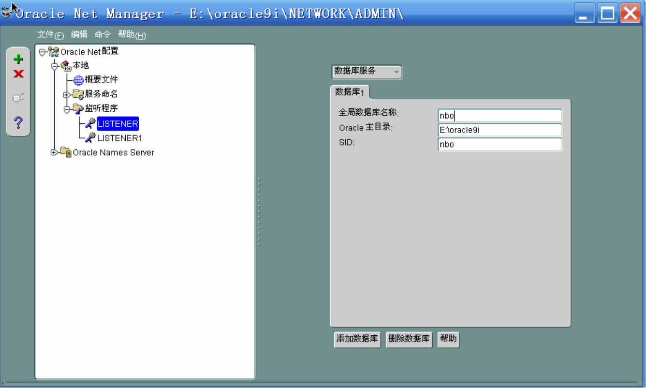Minimize the Oracle Net Manager window
This screenshot has height=388, width=646.
coord(585,14)
